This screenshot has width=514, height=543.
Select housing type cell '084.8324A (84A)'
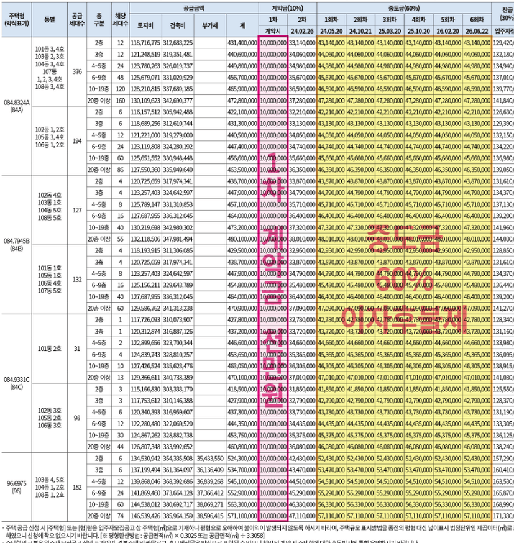coord(17,106)
